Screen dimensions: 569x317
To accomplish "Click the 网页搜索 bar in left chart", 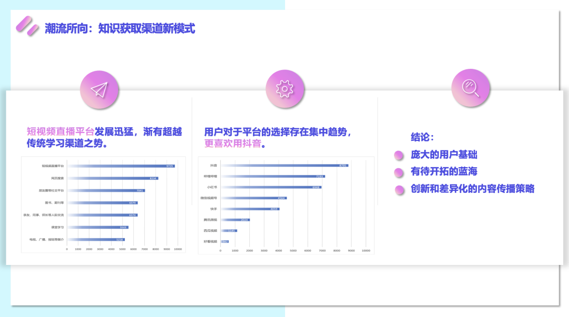I will coord(112,178).
